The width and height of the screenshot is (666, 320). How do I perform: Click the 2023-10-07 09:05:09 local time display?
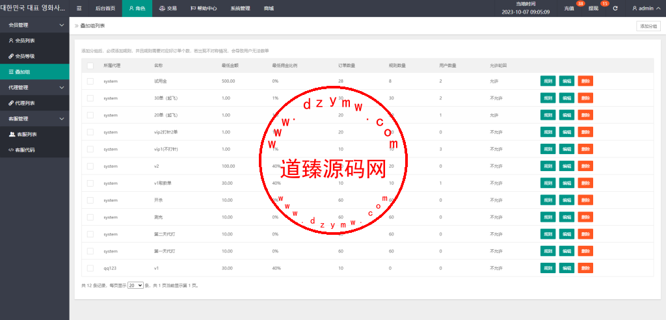(526, 12)
